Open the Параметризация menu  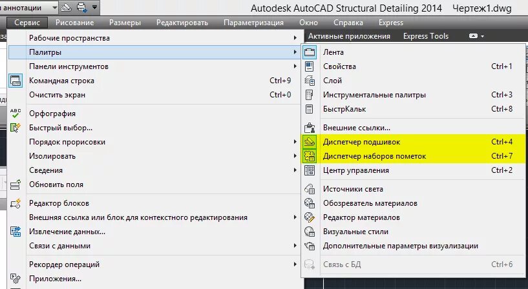pyautogui.click(x=253, y=23)
